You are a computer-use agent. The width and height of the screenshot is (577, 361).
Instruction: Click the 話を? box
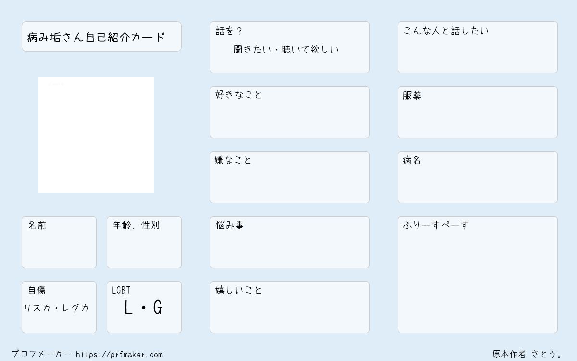coord(289,47)
